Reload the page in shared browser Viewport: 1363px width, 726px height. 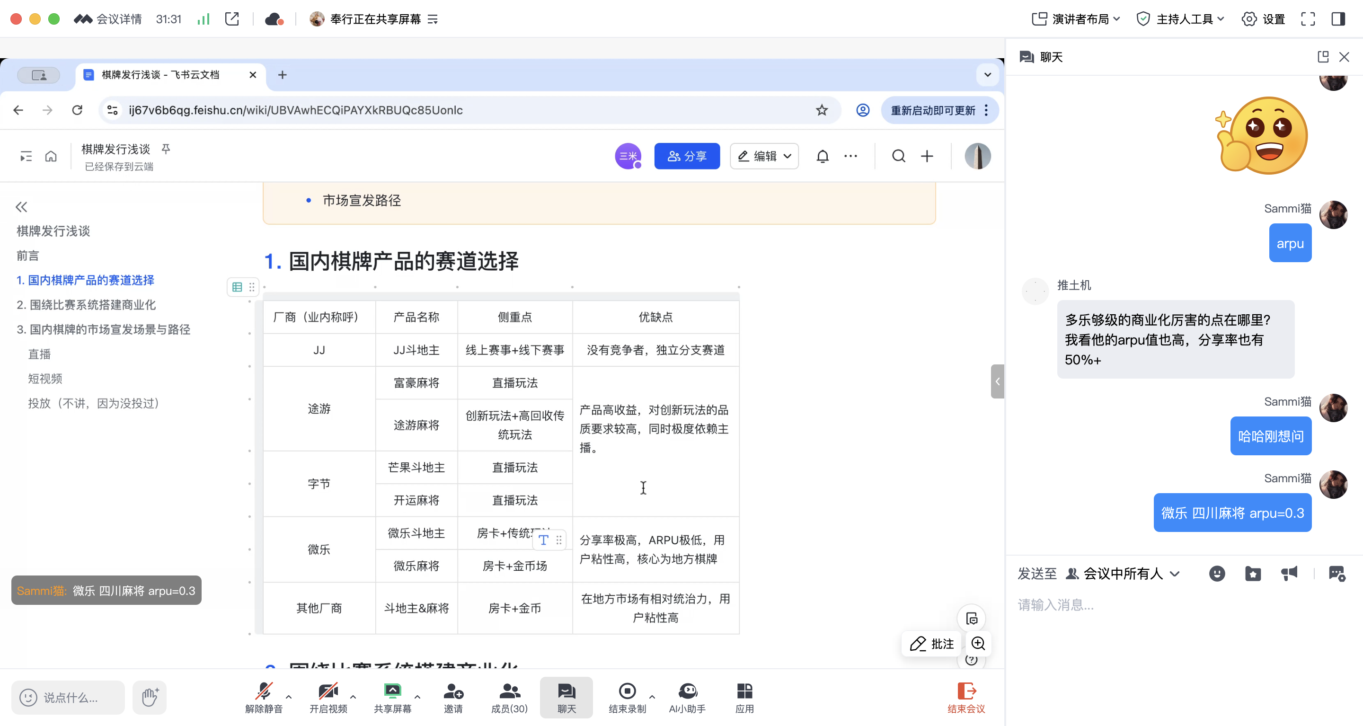(77, 110)
